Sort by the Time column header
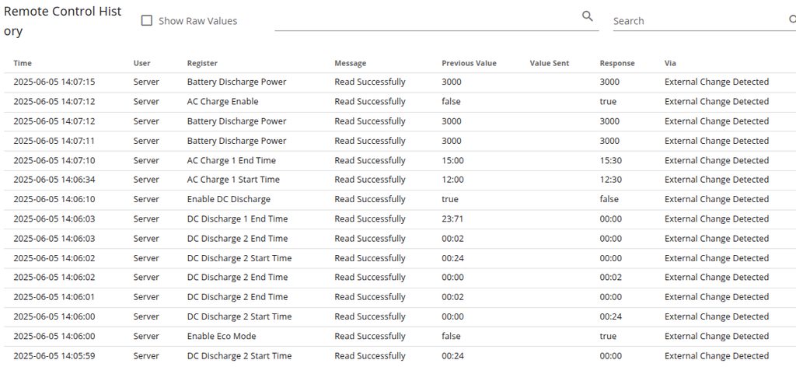The height and width of the screenshot is (367, 796). (x=23, y=63)
